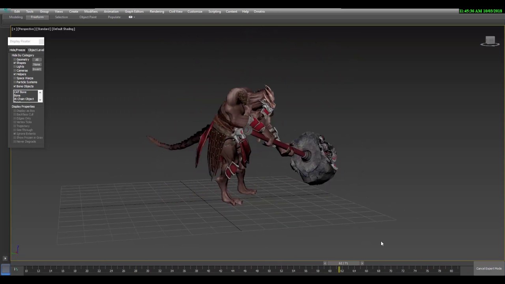Select CAT Bone in the list

tap(20, 92)
